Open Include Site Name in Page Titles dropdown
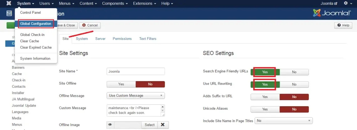The width and height of the screenshot is (357, 130). click(284, 121)
